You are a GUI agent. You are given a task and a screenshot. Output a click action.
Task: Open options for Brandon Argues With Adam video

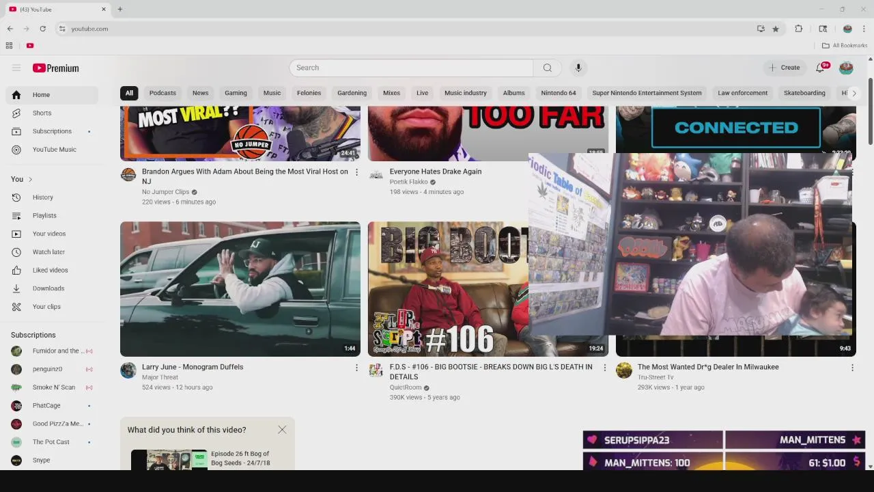pyautogui.click(x=356, y=172)
